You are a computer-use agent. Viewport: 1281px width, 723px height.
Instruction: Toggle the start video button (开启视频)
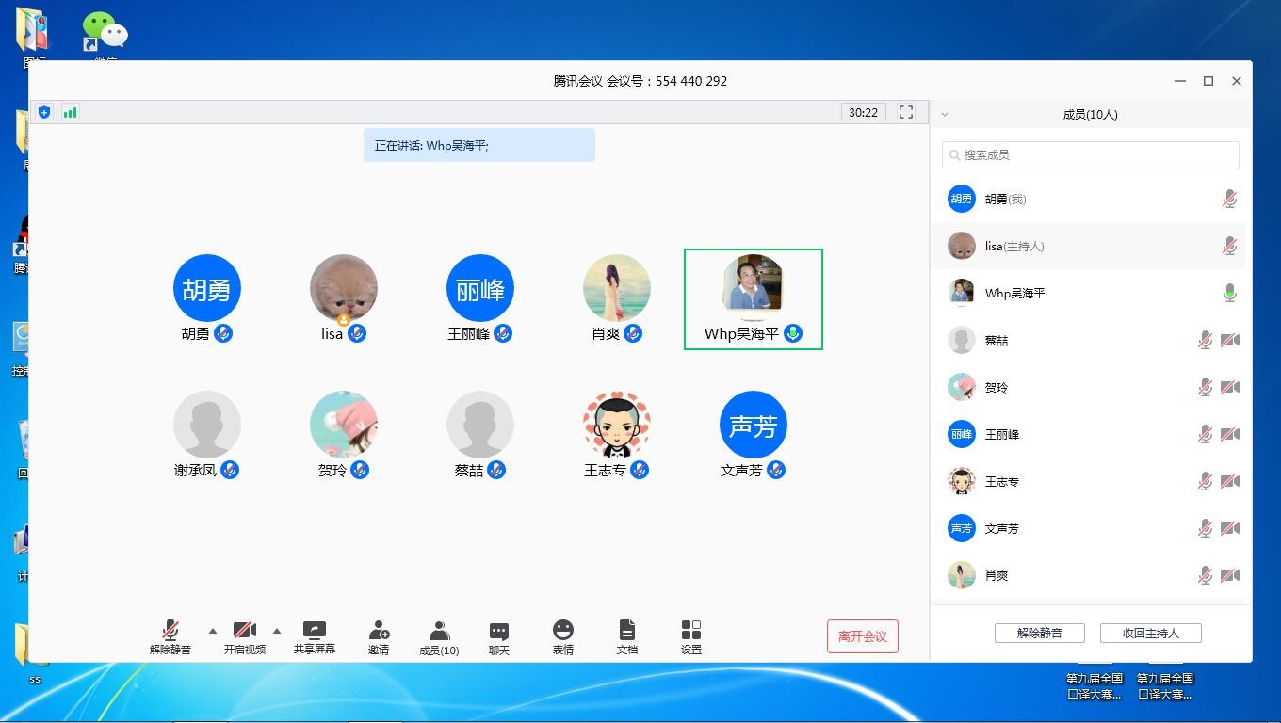click(244, 631)
